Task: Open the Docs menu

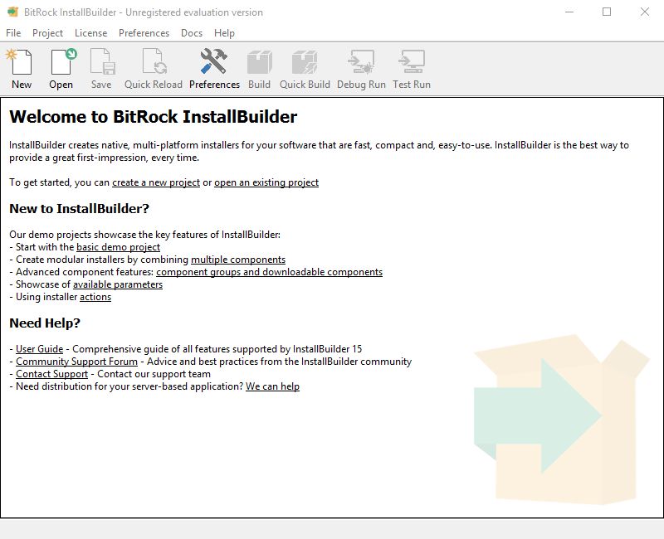Action: [192, 33]
